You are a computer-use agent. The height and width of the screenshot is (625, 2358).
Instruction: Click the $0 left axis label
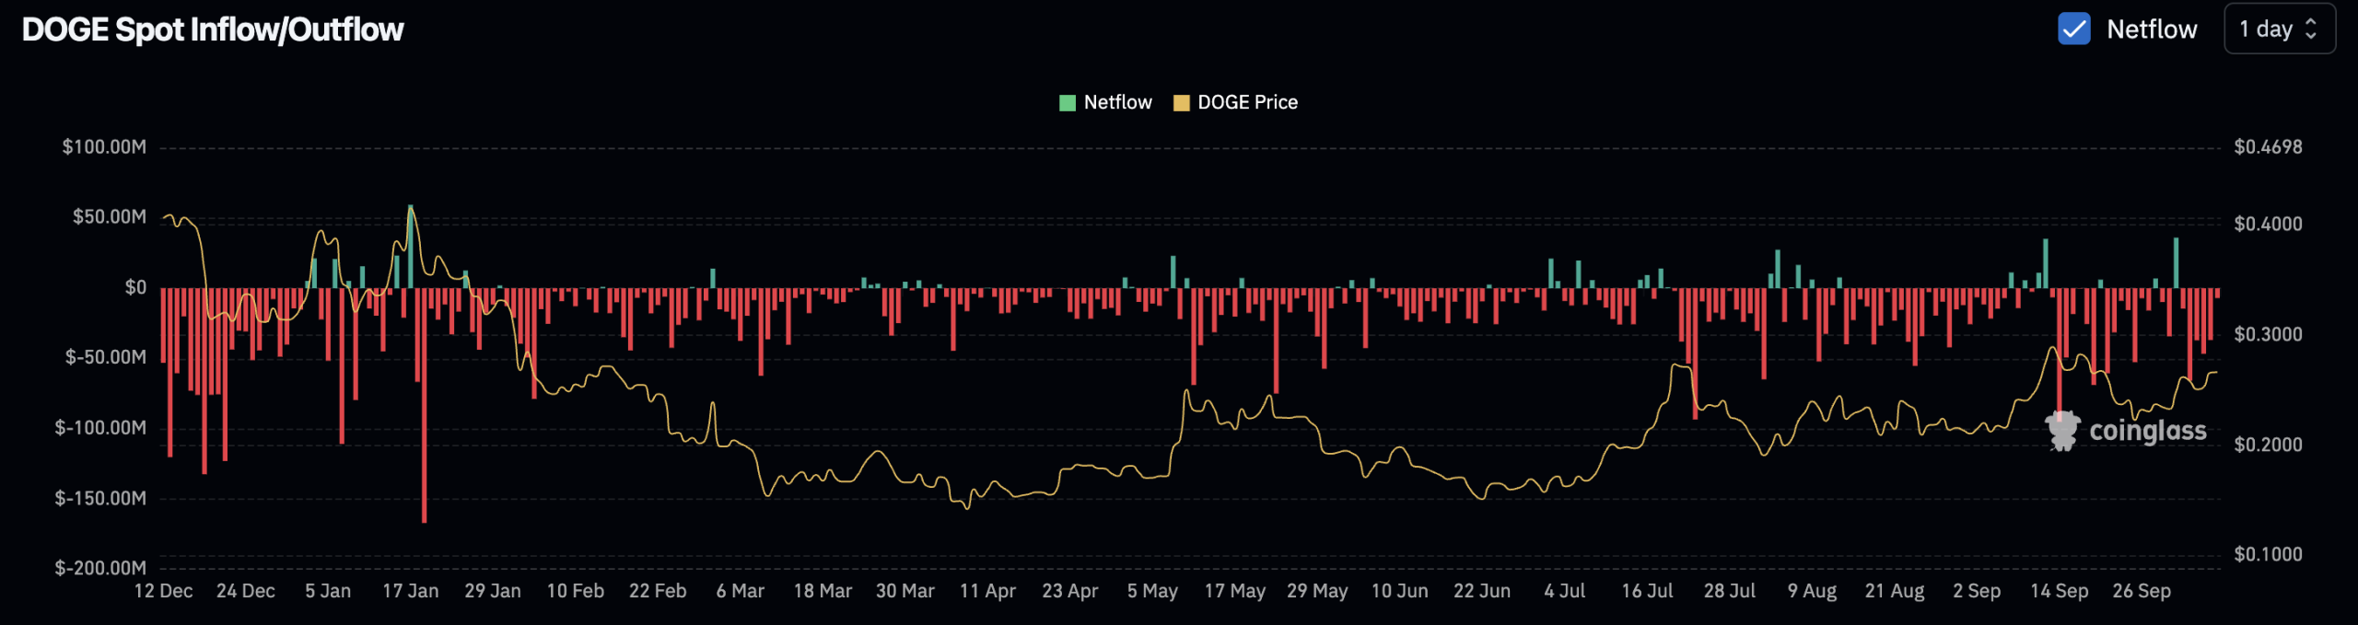pos(135,287)
